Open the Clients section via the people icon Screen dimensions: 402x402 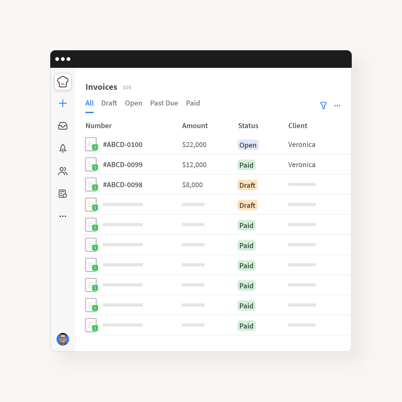[x=62, y=171]
